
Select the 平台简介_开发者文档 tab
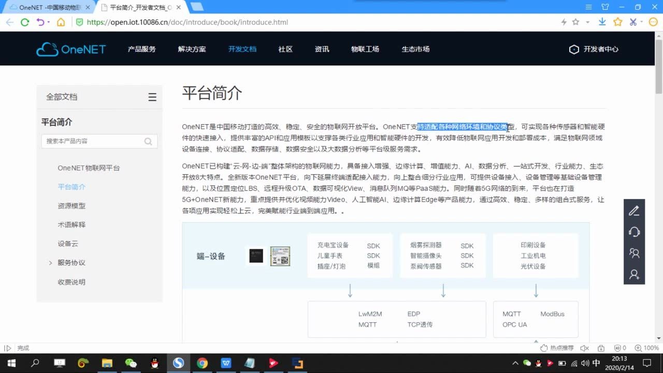[140, 7]
